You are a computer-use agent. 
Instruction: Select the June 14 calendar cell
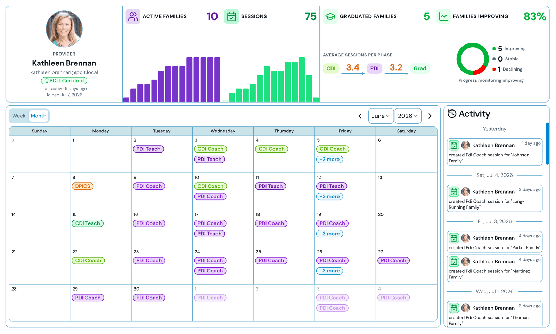[x=40, y=229]
